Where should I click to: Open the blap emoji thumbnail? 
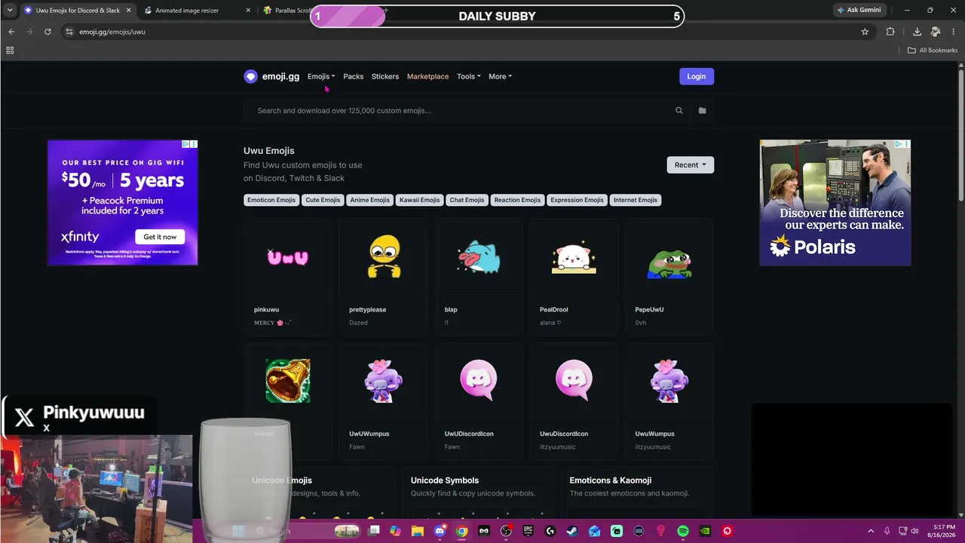tap(478, 257)
